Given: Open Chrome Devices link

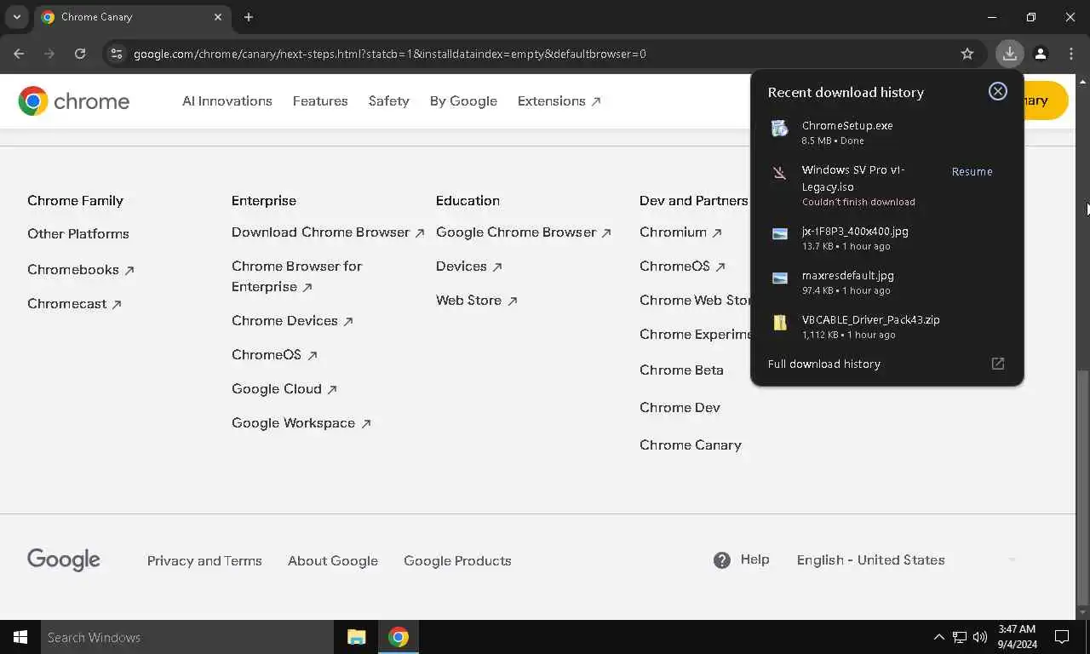Looking at the screenshot, I should tap(292, 321).
